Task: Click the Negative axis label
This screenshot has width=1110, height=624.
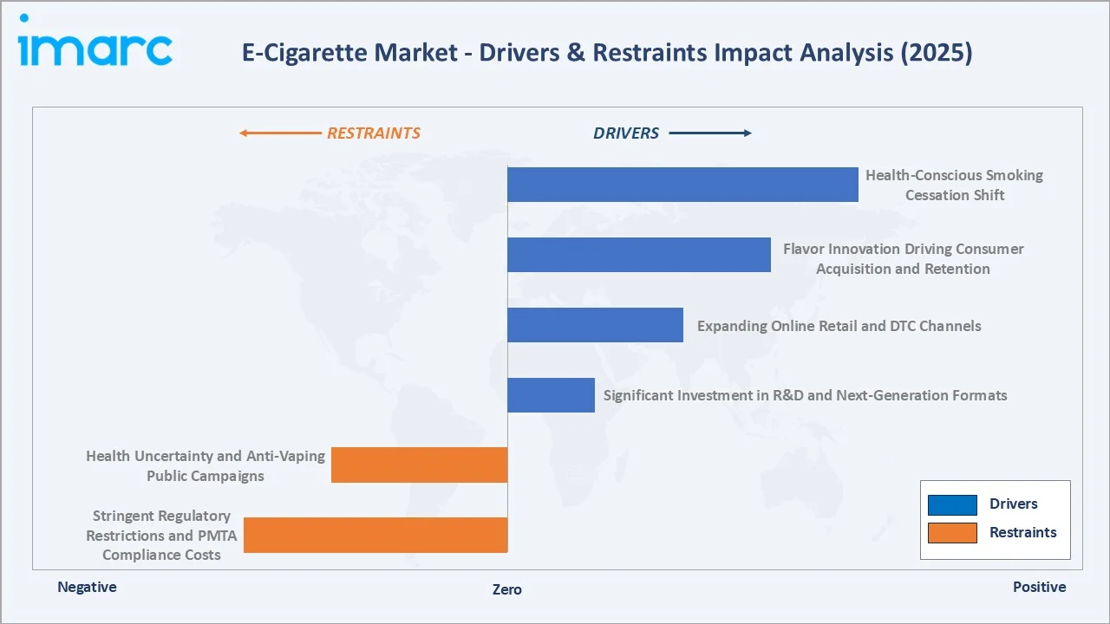Action: [87, 587]
